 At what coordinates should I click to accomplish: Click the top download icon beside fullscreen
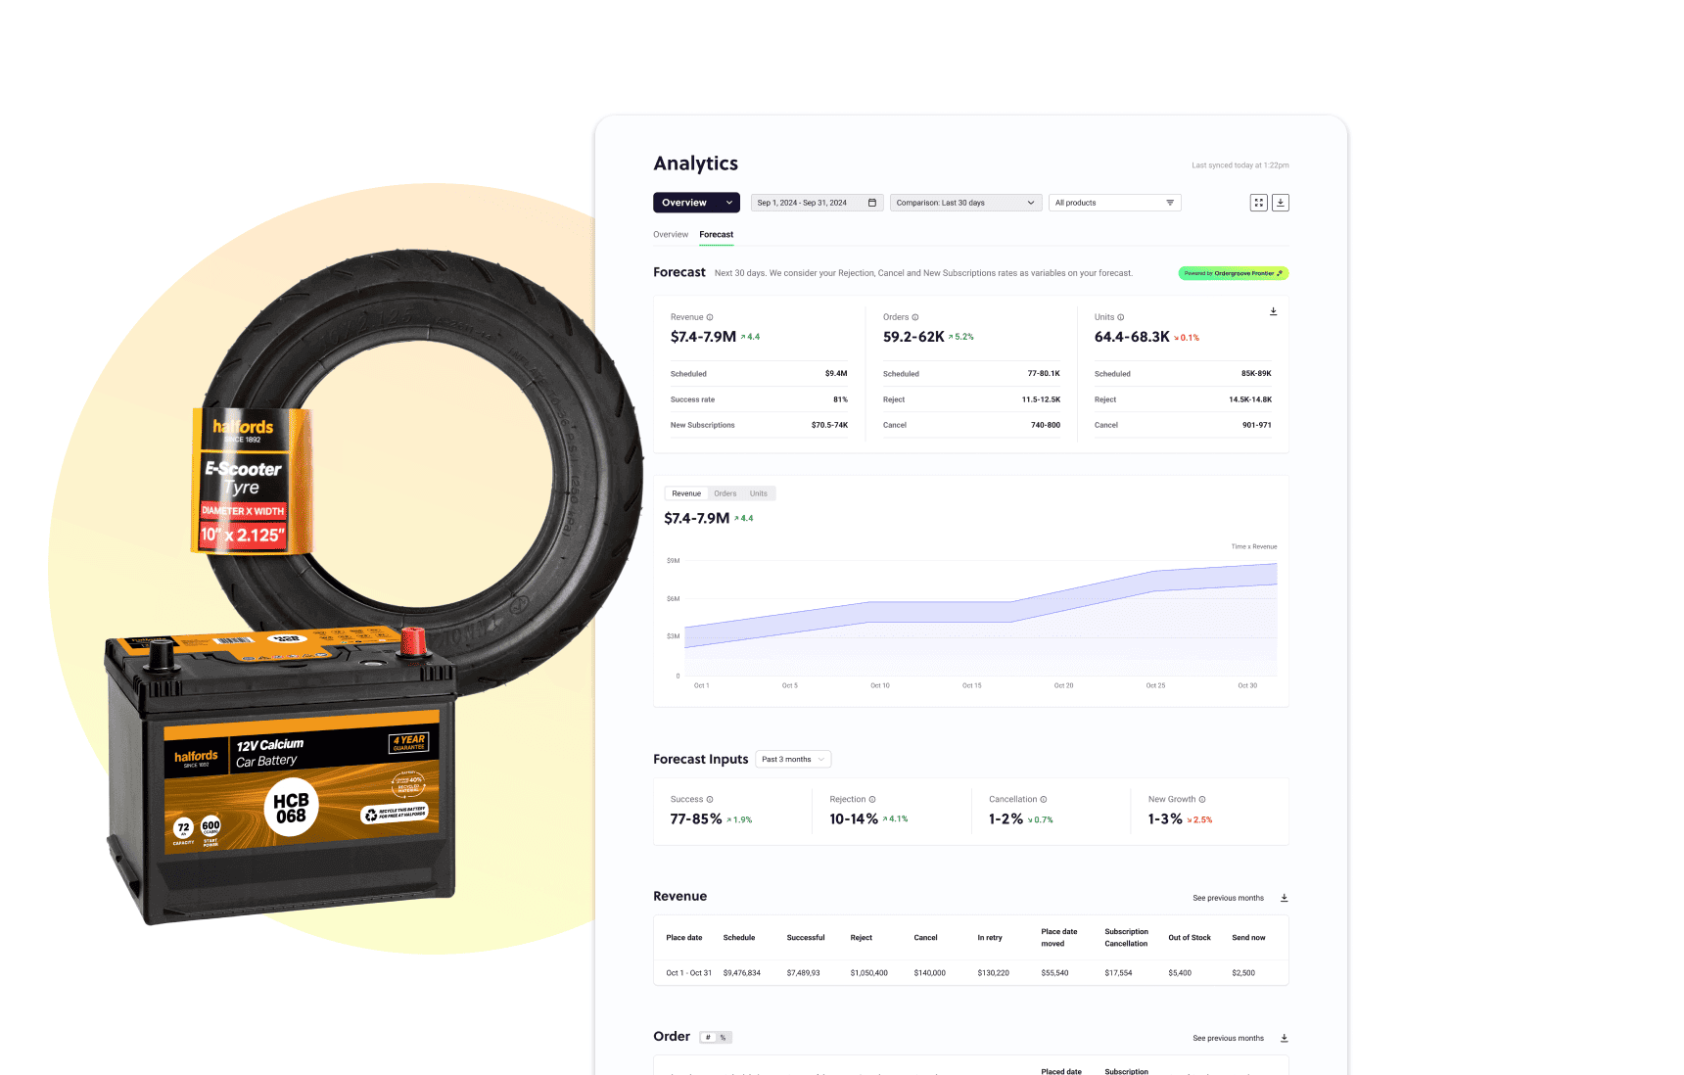coord(1281,203)
